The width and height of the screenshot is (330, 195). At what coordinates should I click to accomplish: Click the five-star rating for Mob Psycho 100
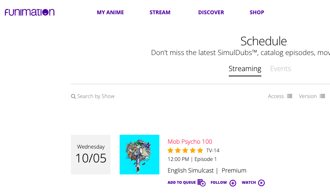pos(185,150)
